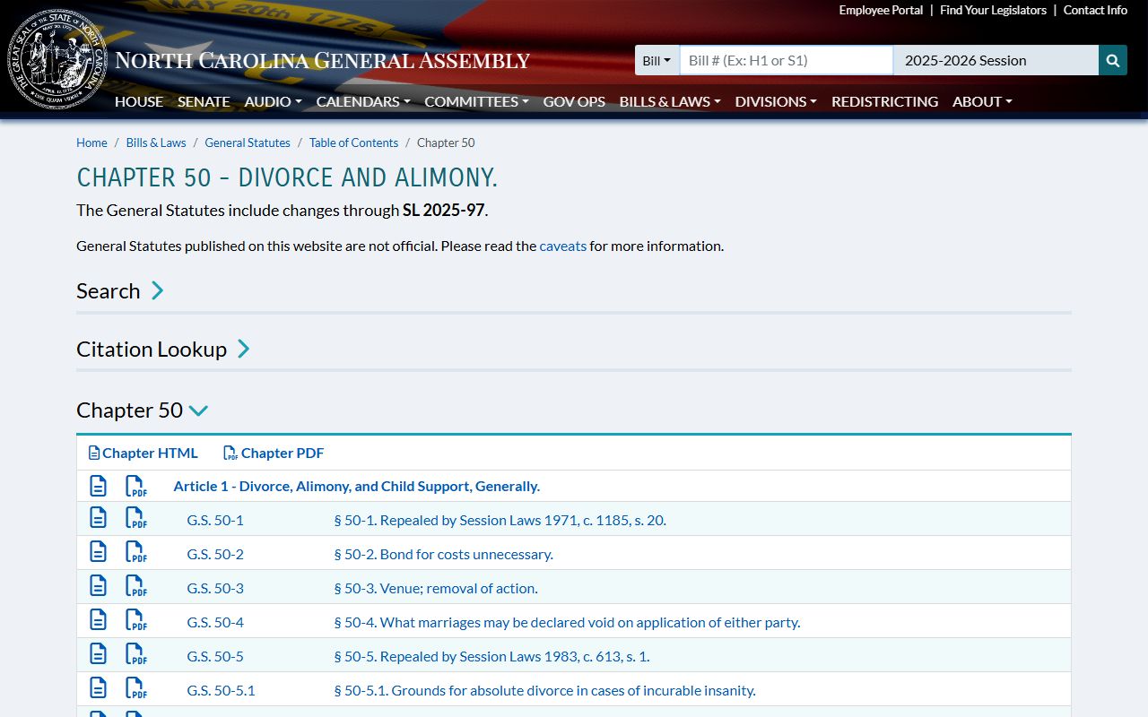The height and width of the screenshot is (717, 1148).
Task: Click the General Statutes breadcrumb
Action: click(248, 143)
